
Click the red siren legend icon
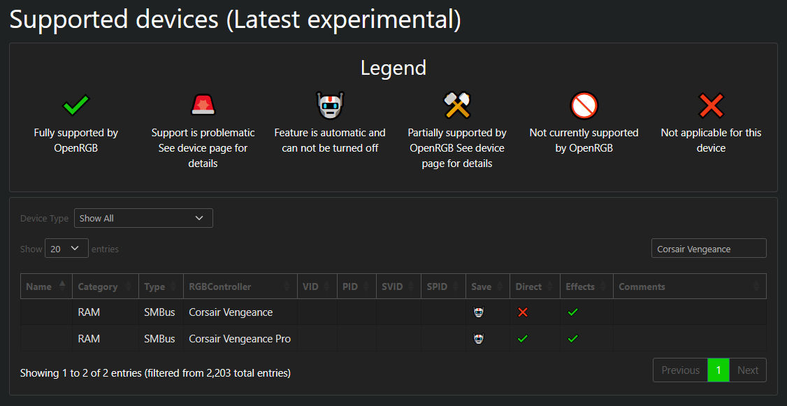[203, 106]
